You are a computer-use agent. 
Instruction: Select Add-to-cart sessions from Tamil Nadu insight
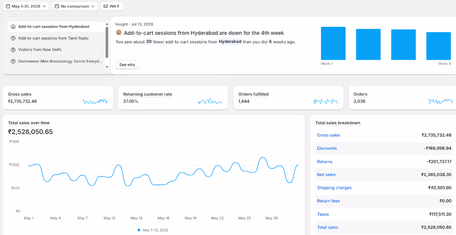tap(56, 38)
